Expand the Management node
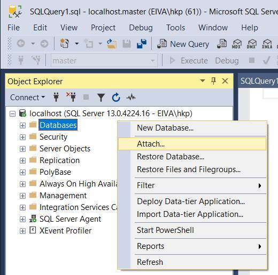This screenshot has height=275, width=278. [22, 196]
